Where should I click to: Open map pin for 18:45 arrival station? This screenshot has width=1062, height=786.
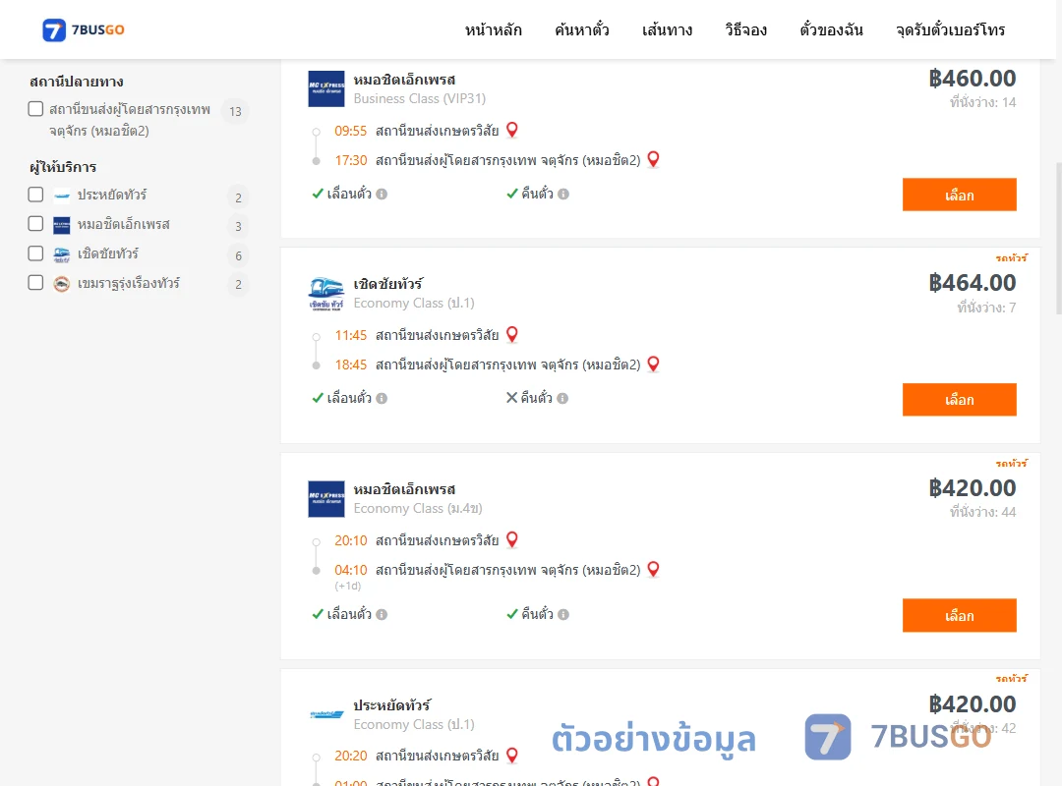click(x=654, y=364)
